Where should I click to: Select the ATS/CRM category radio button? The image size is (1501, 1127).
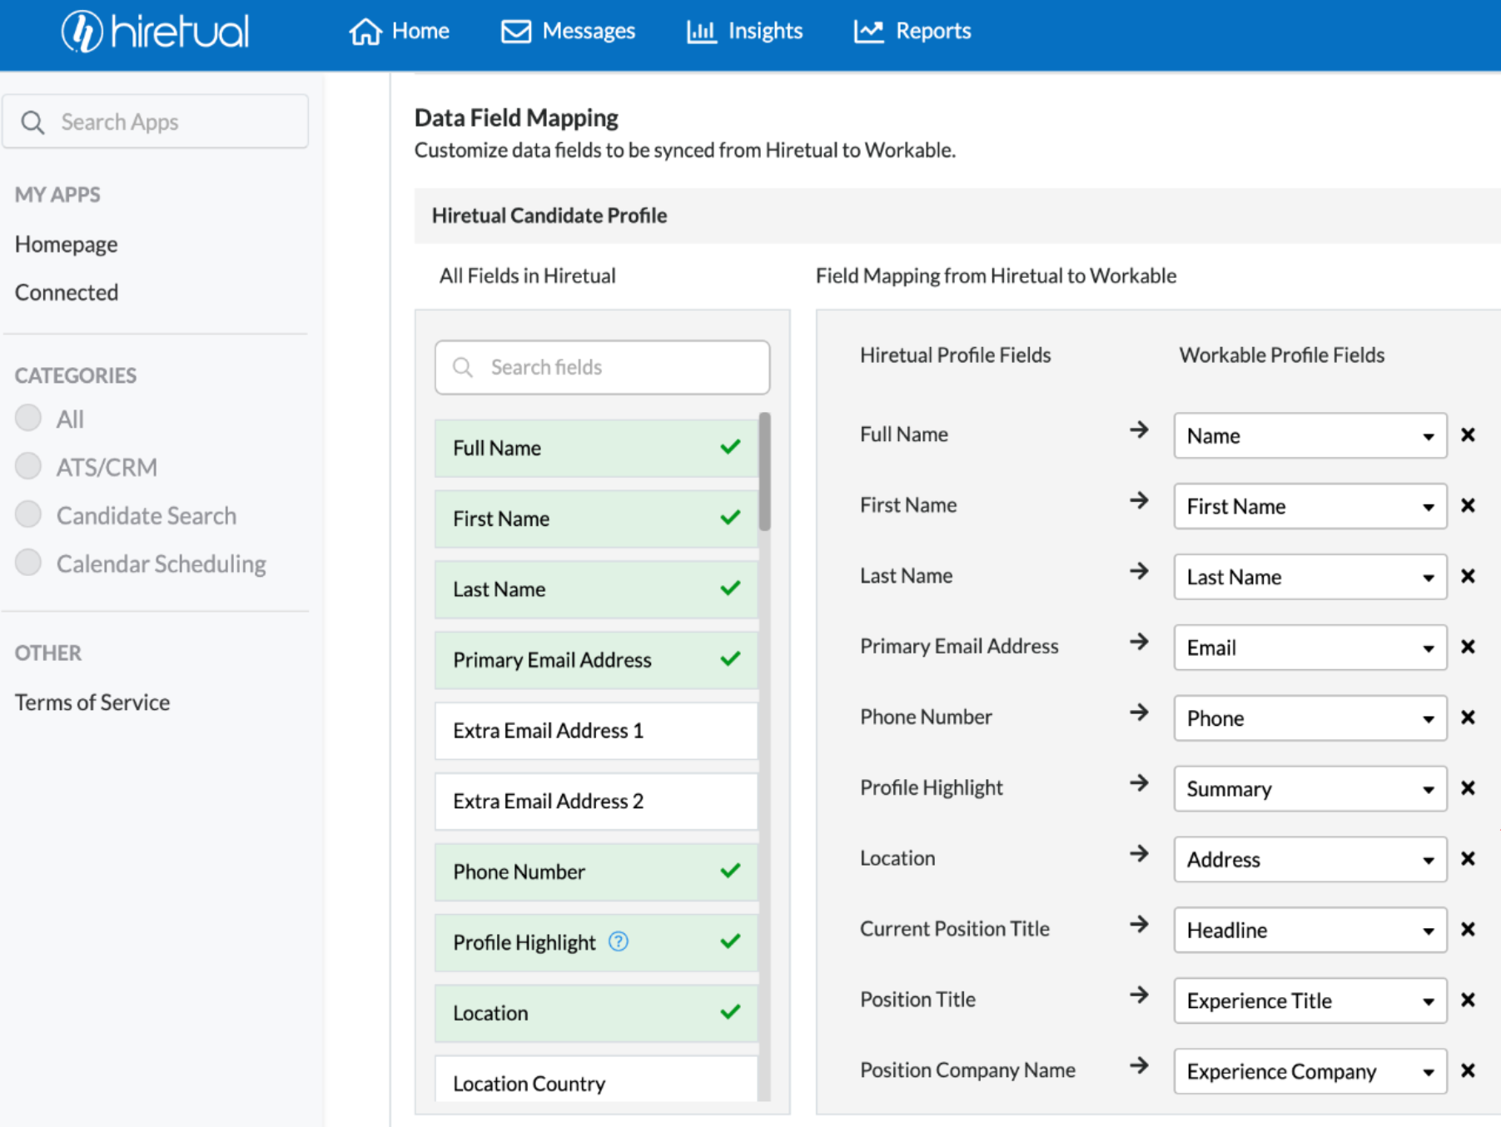[x=28, y=466]
